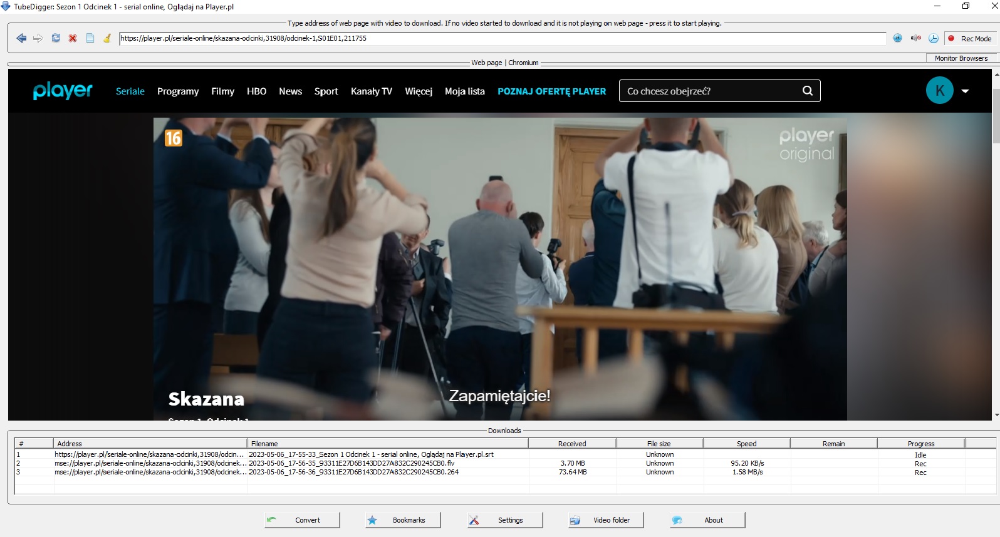Open the Settings button
The width and height of the screenshot is (1000, 537).
(x=505, y=520)
